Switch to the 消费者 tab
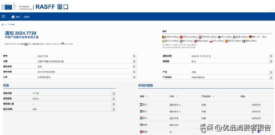The height and width of the screenshot is (135, 275). pos(27,17)
